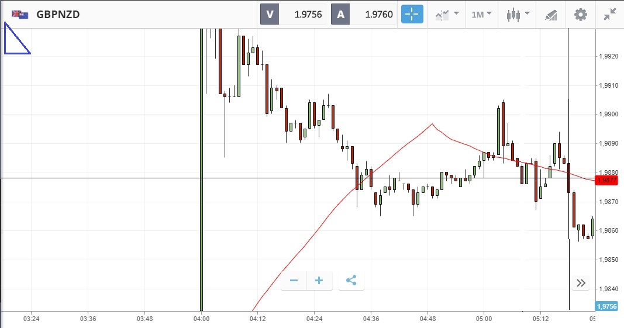The width and height of the screenshot is (624, 328).
Task: Open the compare/indicators chart dropdown
Action: (x=447, y=15)
